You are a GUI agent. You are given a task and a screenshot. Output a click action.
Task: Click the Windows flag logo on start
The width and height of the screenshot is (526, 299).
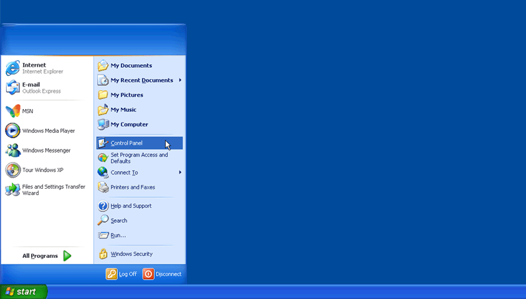click(x=10, y=292)
